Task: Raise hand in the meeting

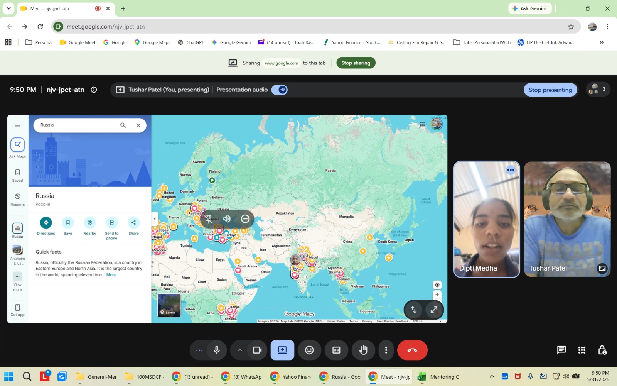Action: tap(363, 350)
